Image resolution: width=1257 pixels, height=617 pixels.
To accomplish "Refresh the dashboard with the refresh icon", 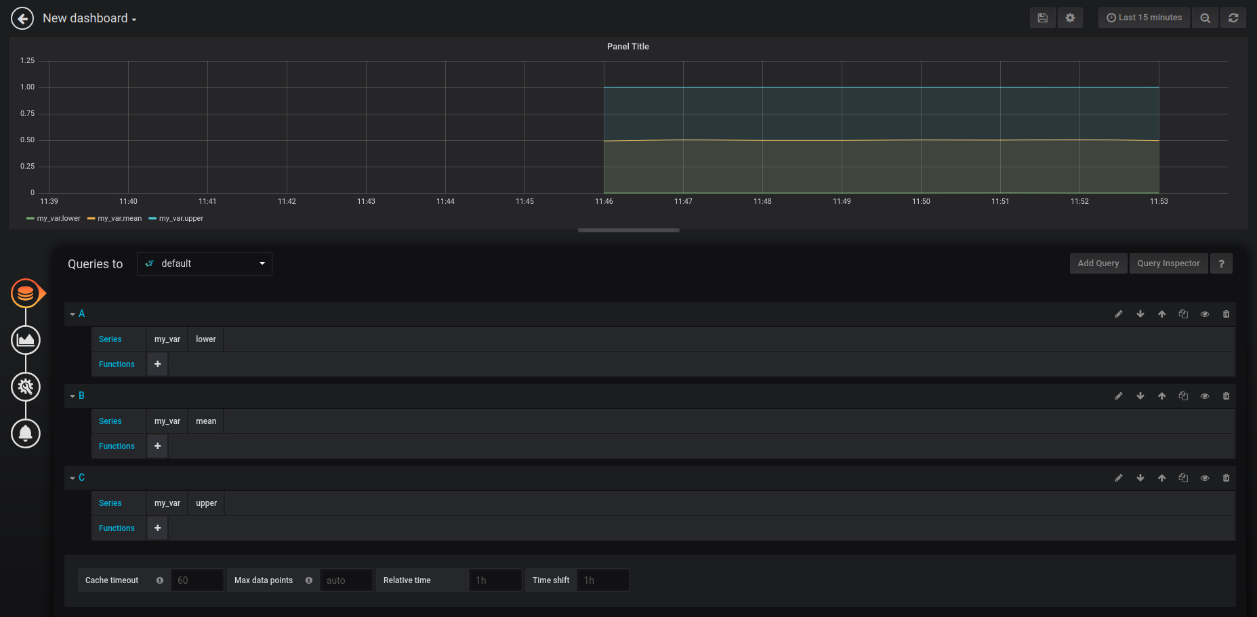I will (1233, 18).
